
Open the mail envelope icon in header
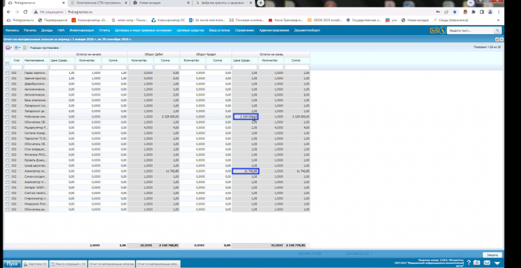click(433, 31)
